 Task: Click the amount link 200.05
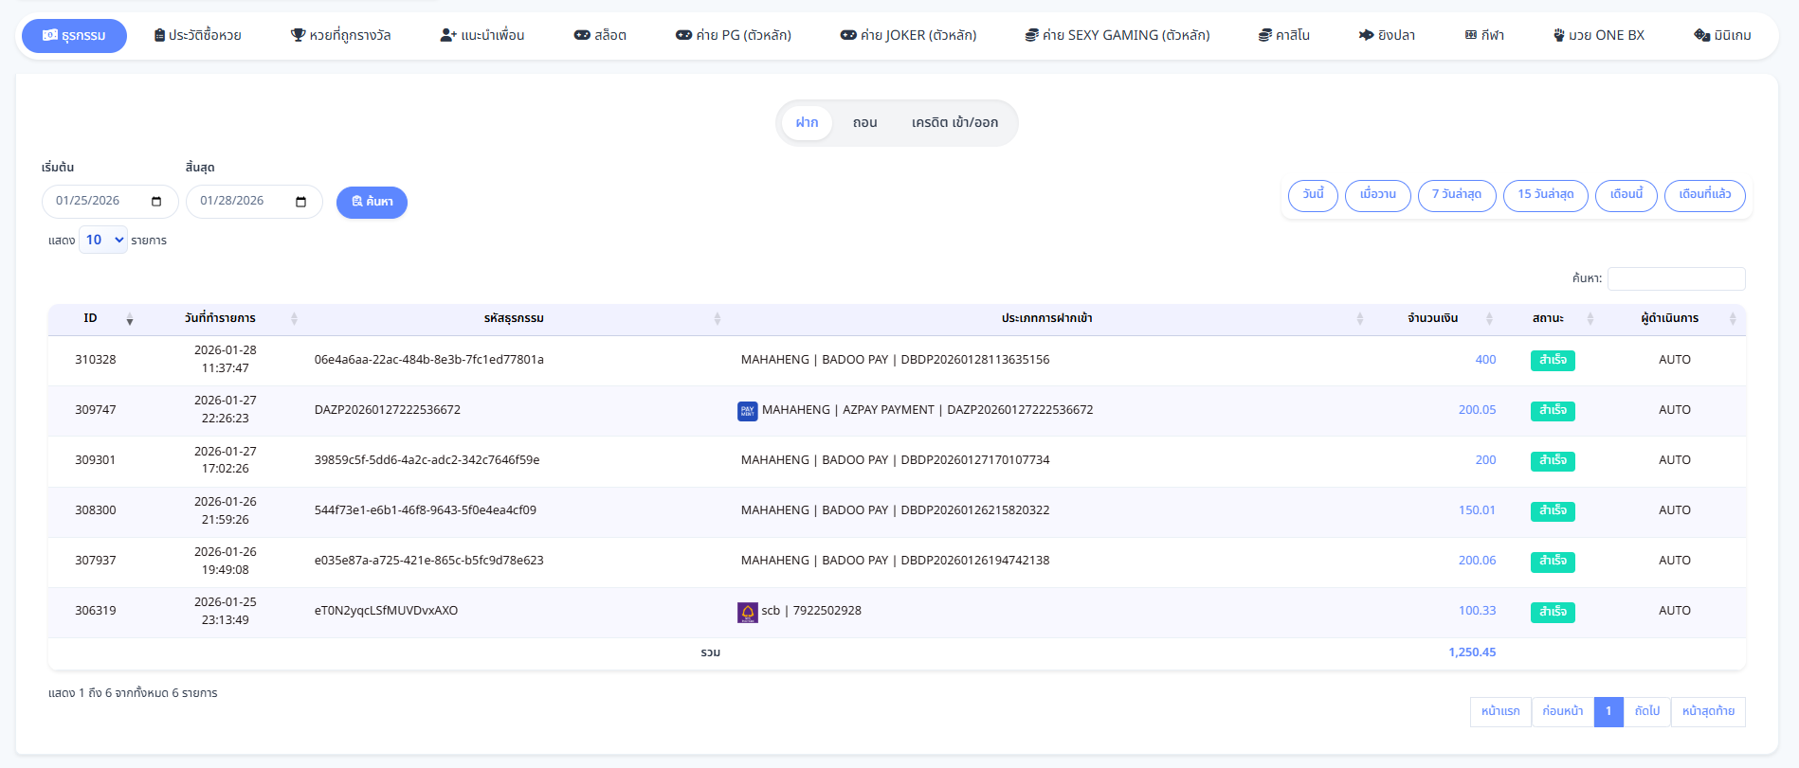1477,410
